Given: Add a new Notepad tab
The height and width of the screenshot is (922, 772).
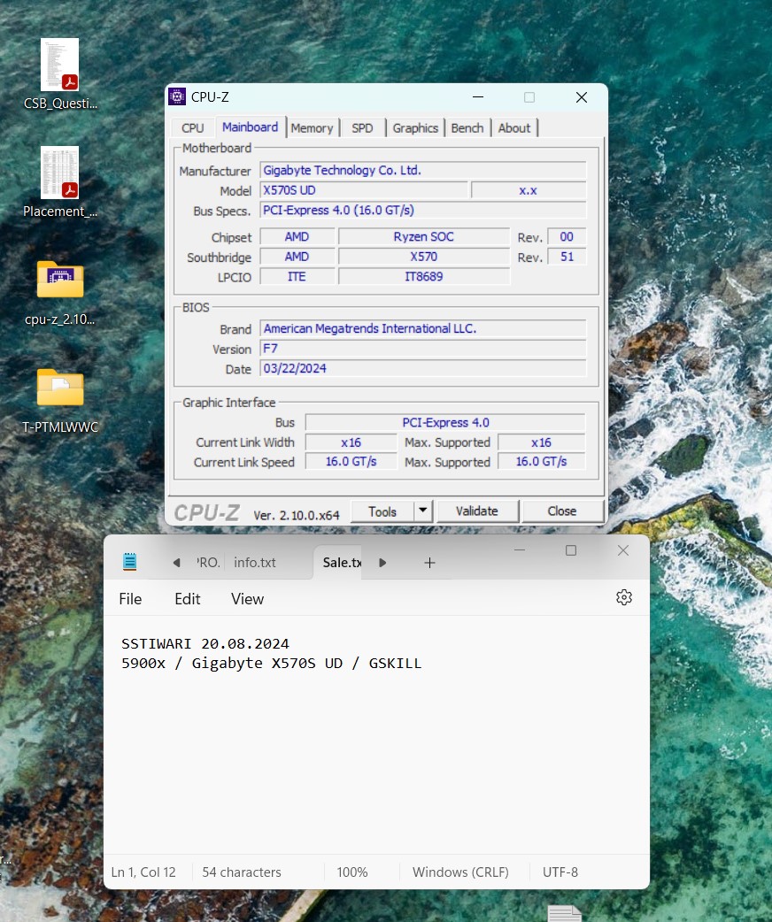Looking at the screenshot, I should (x=429, y=563).
